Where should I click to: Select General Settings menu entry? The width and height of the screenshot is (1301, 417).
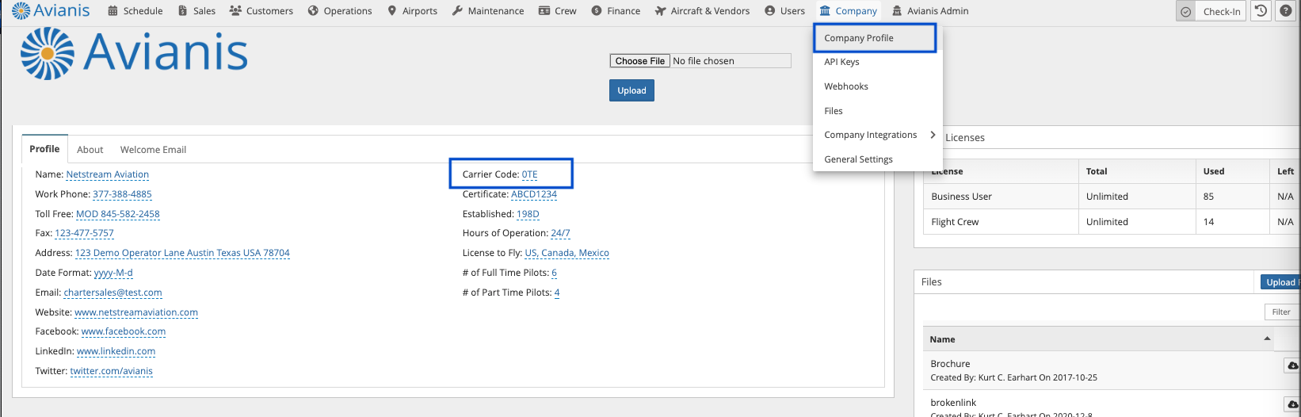[858, 159]
